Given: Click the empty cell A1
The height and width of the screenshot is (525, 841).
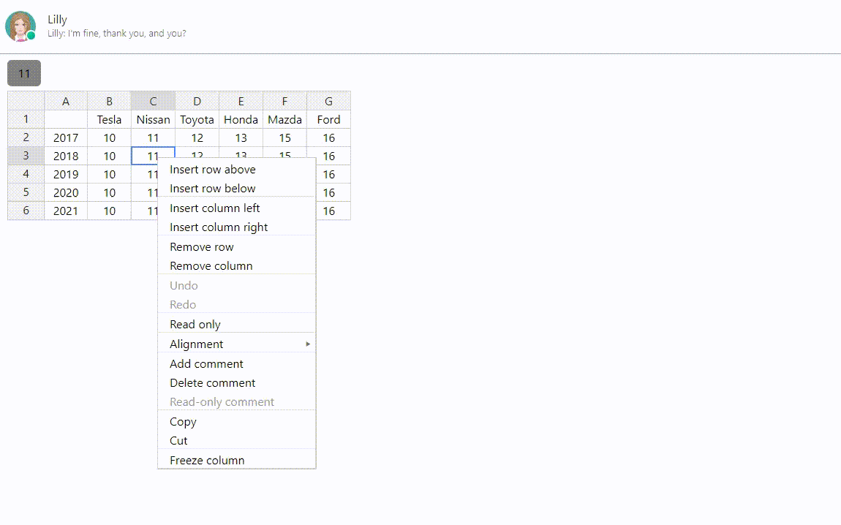Looking at the screenshot, I should point(66,120).
